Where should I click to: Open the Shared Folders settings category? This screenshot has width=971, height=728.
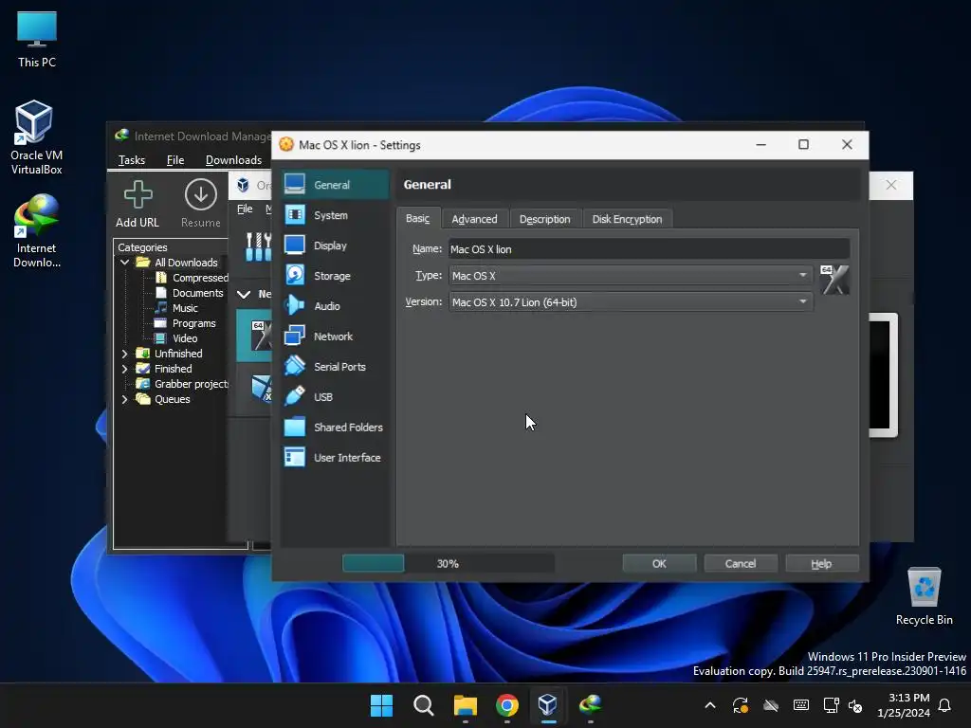pyautogui.click(x=336, y=428)
